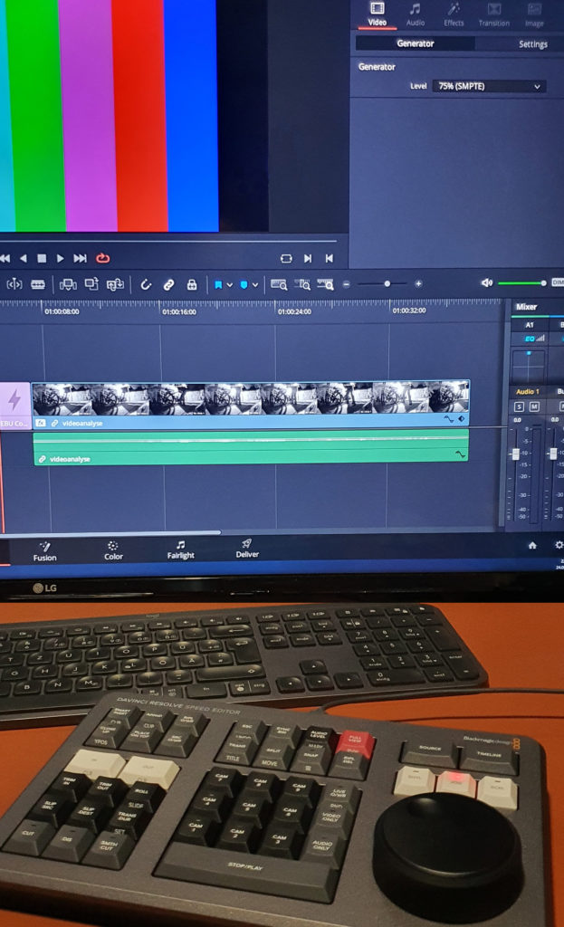The width and height of the screenshot is (564, 927).
Task: Open the Level 75% (SMPTE) dropdown
Action: click(489, 86)
